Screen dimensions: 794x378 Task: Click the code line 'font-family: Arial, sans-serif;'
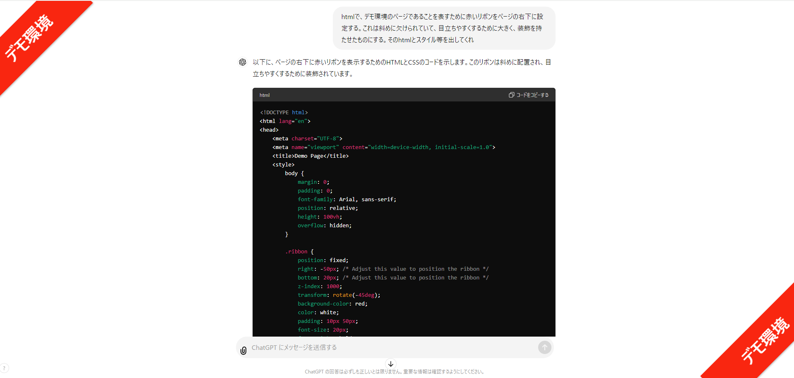tap(347, 200)
